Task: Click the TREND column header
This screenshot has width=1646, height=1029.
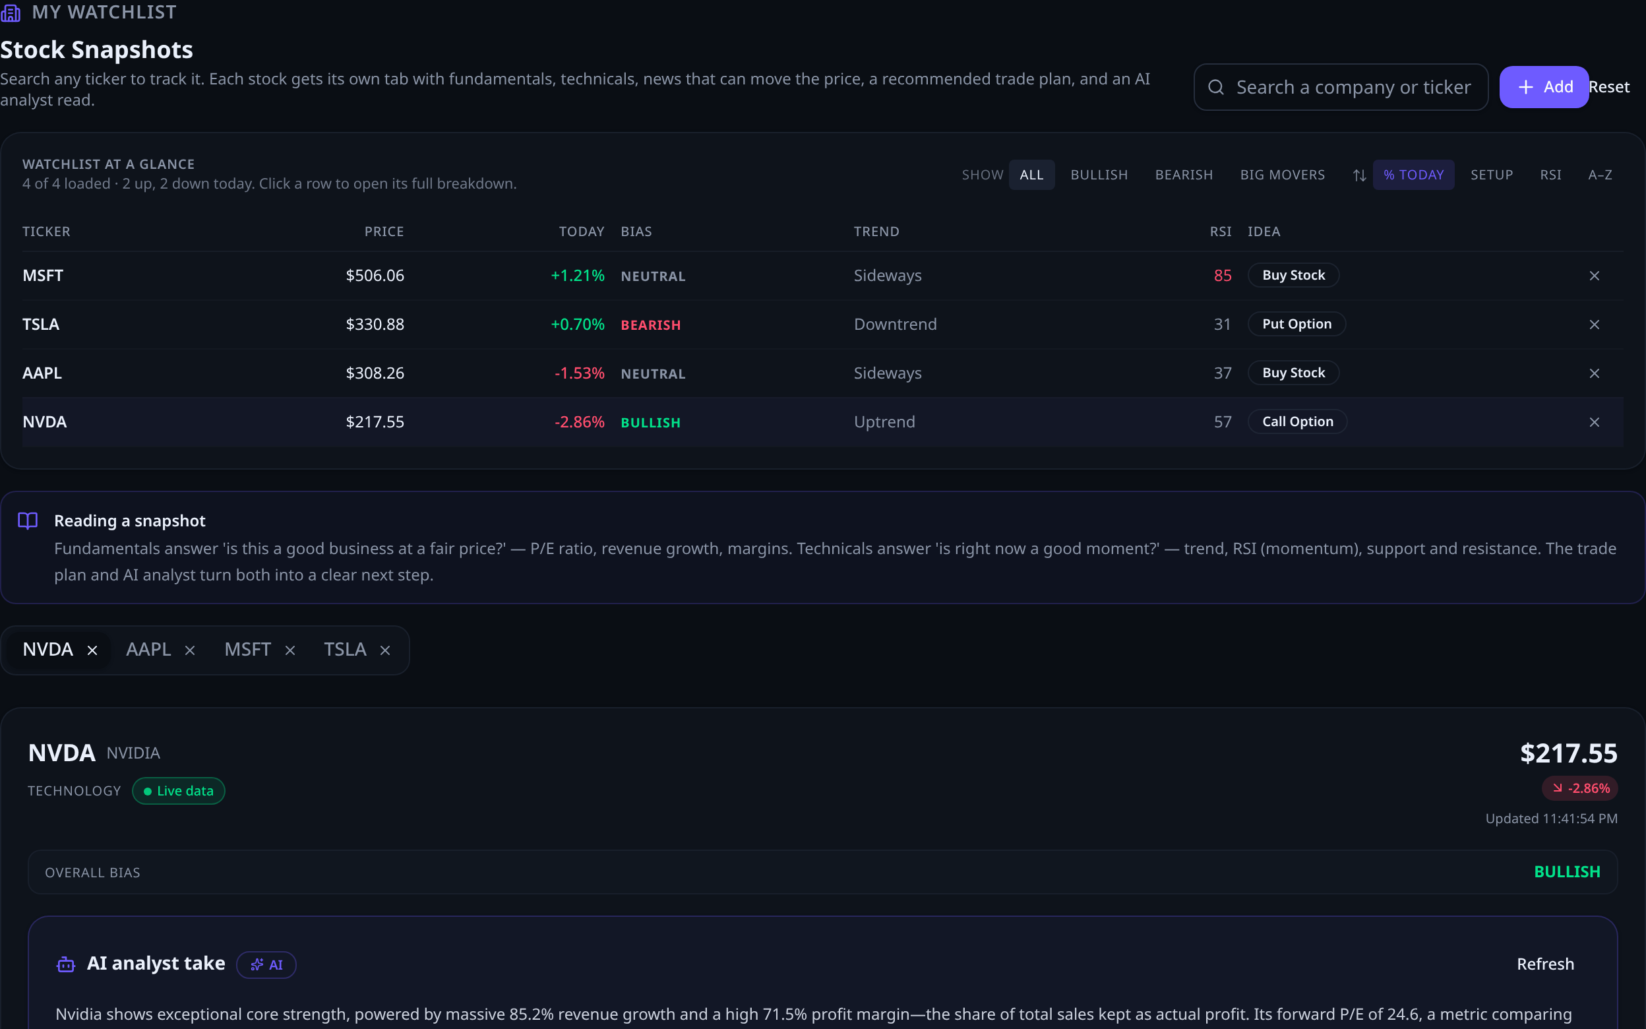Action: point(876,232)
